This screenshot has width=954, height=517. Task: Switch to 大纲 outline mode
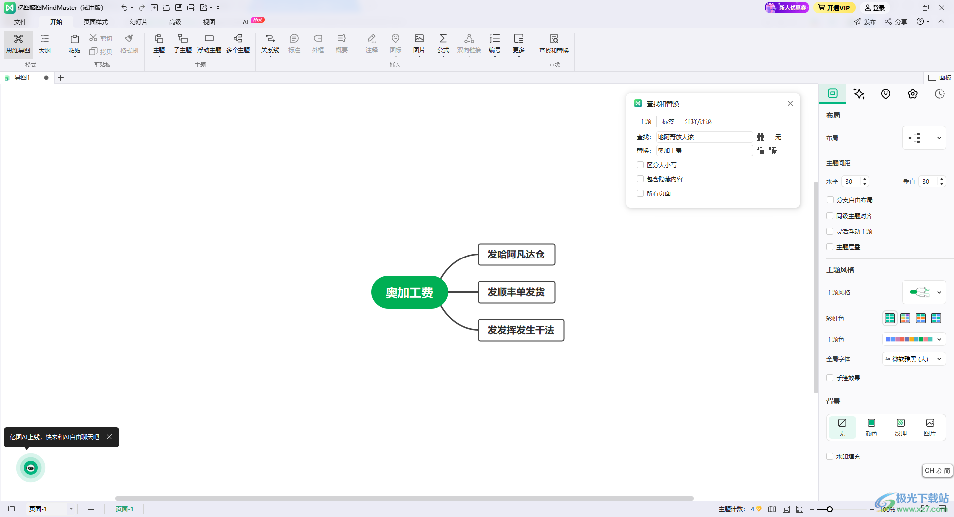pos(45,44)
